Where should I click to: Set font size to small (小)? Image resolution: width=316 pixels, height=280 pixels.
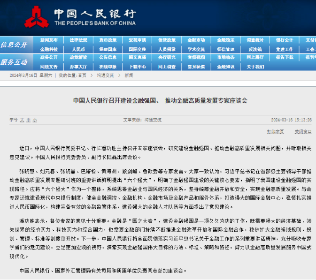(35, 120)
